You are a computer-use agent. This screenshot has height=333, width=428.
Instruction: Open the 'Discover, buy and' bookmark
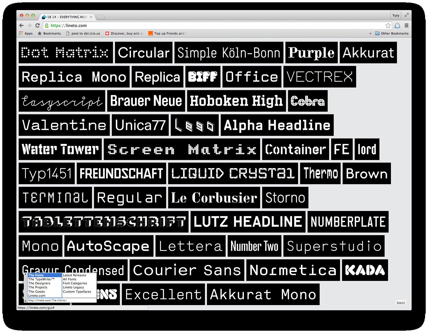click(124, 33)
